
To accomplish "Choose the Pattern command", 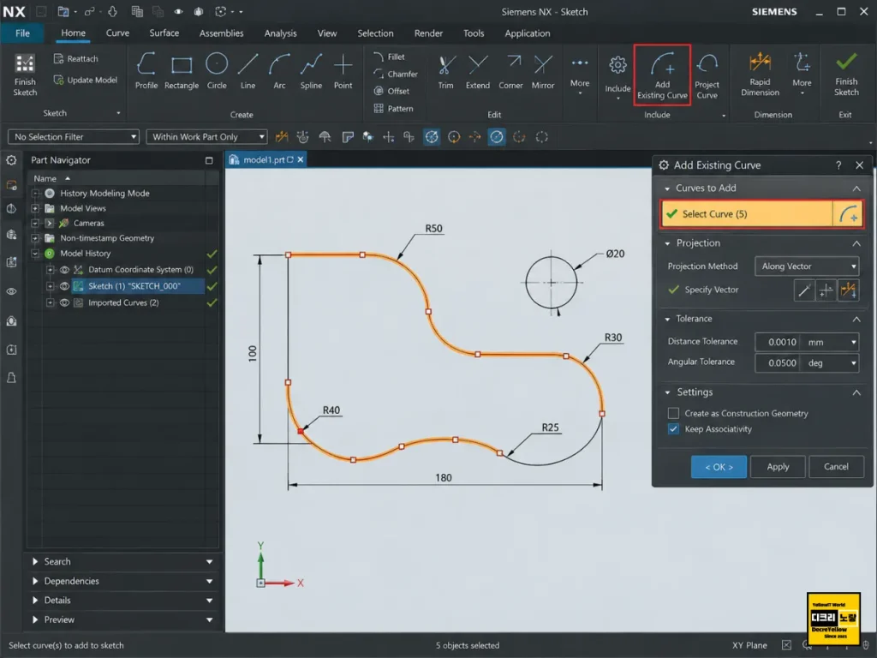I will point(393,108).
